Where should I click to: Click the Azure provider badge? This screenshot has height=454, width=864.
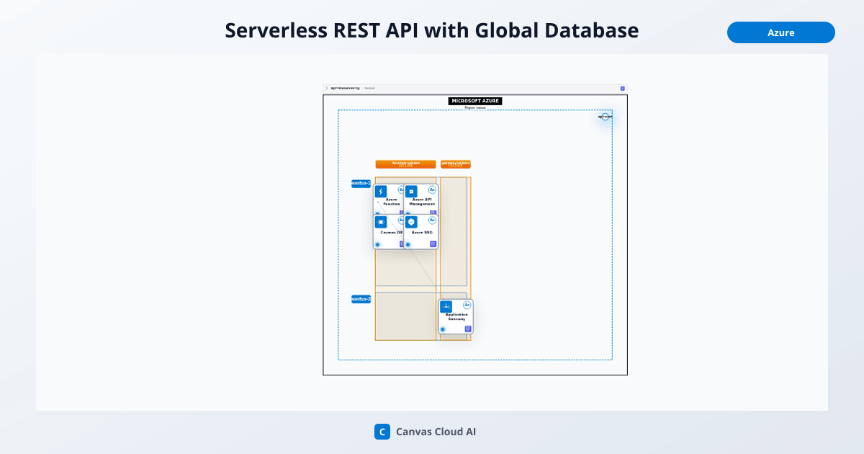[x=781, y=32]
